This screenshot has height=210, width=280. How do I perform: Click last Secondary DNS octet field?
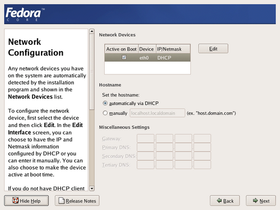[x=202, y=156]
